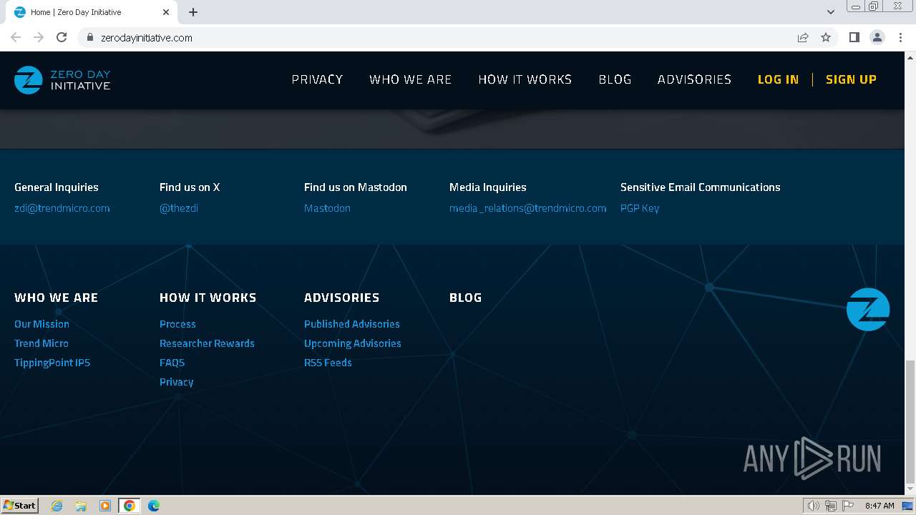Click the Zero Day Initiative header logo
This screenshot has width=916, height=515.
pyautogui.click(x=62, y=80)
